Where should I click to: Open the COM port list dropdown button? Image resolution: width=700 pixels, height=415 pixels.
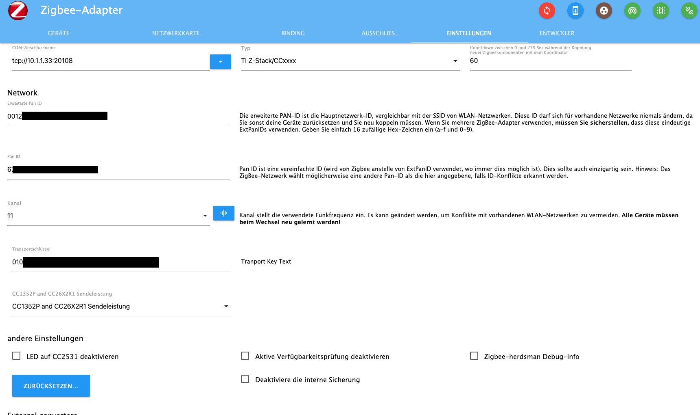click(221, 62)
